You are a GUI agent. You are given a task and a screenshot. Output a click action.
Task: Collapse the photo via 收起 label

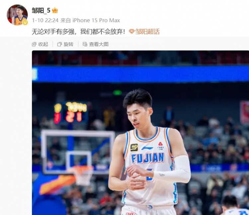click(43, 44)
